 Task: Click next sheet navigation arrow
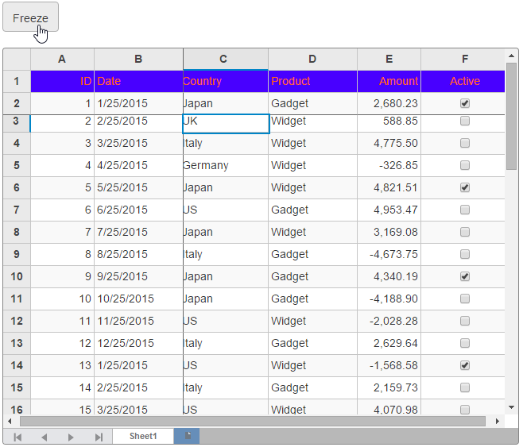click(x=71, y=437)
